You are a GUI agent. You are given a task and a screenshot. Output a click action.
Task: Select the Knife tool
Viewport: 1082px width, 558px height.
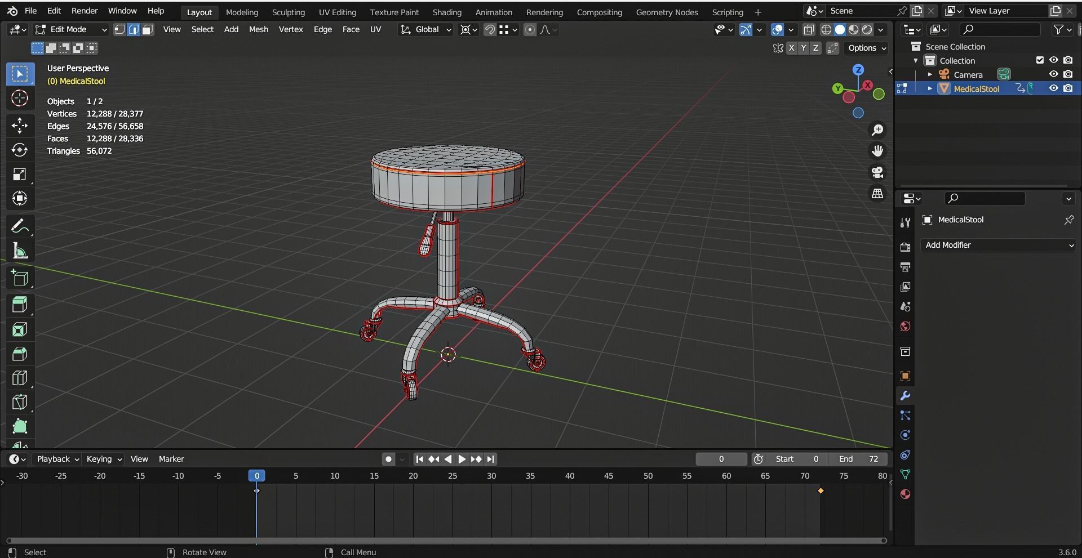(20, 402)
